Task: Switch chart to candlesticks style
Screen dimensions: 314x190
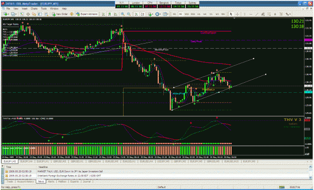Action: pyautogui.click(x=110, y=14)
